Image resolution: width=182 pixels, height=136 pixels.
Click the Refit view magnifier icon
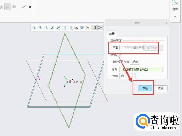pyautogui.click(x=34, y=28)
